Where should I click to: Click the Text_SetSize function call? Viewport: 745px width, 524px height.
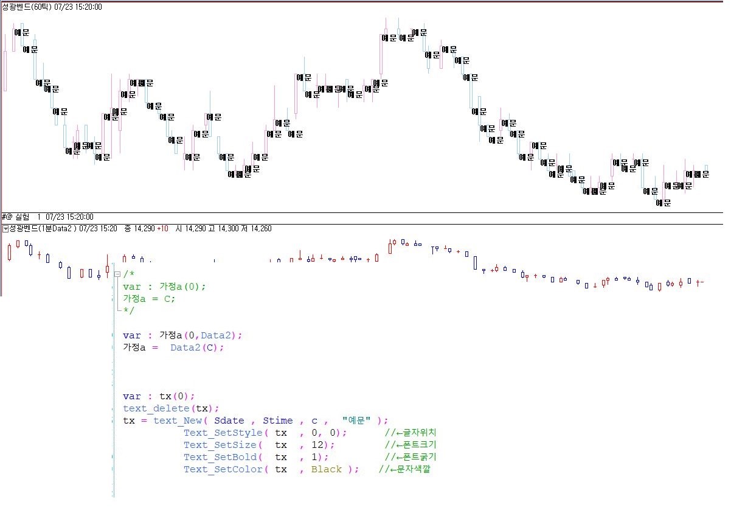(220, 445)
